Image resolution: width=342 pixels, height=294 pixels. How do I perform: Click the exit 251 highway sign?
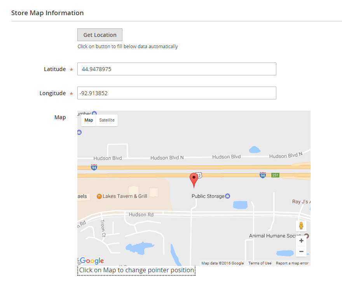(x=275, y=175)
